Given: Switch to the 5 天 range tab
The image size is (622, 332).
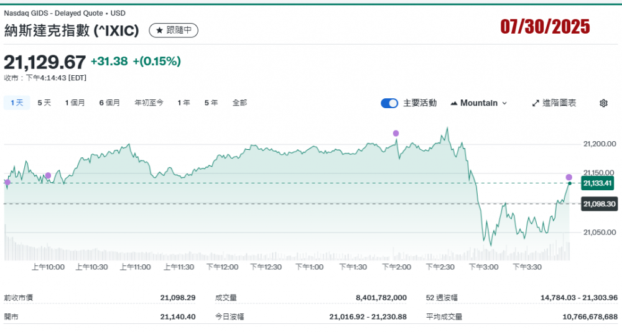Looking at the screenshot, I should coord(44,103).
